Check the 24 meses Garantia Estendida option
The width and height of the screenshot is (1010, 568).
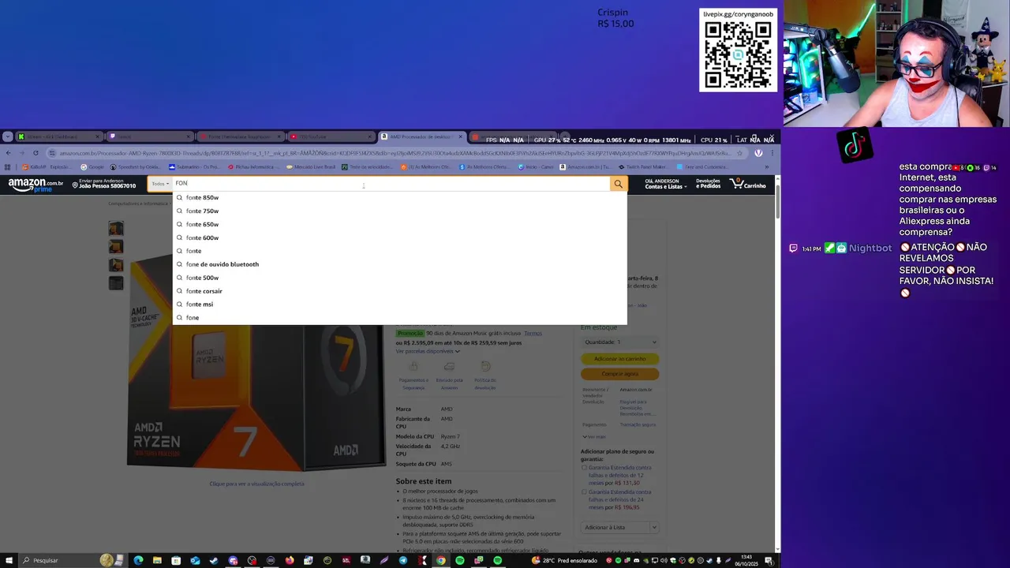click(585, 492)
